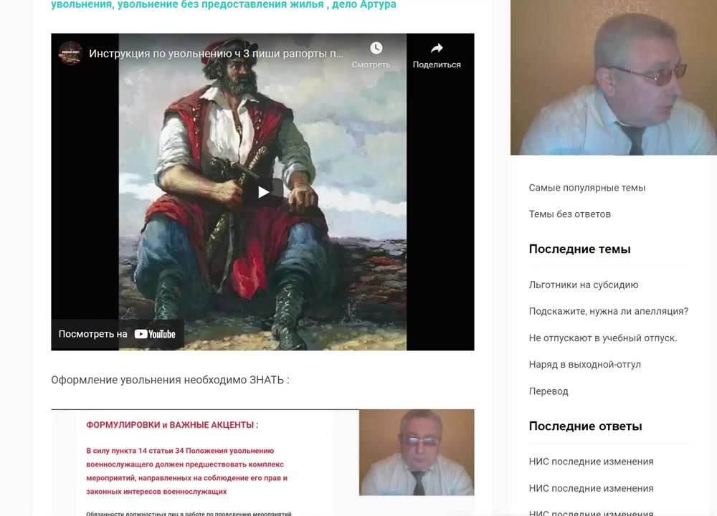Click the 'Посмотреть на YouTube' button
Image resolution: width=717 pixels, height=516 pixels.
coord(117,334)
